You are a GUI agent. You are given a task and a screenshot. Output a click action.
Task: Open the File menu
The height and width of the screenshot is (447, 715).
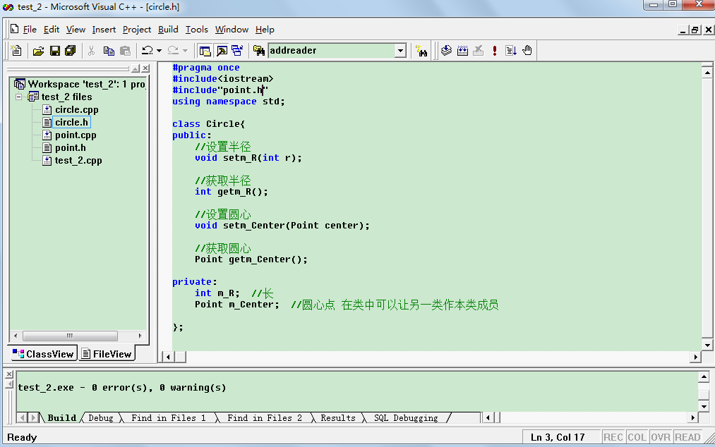tap(30, 30)
